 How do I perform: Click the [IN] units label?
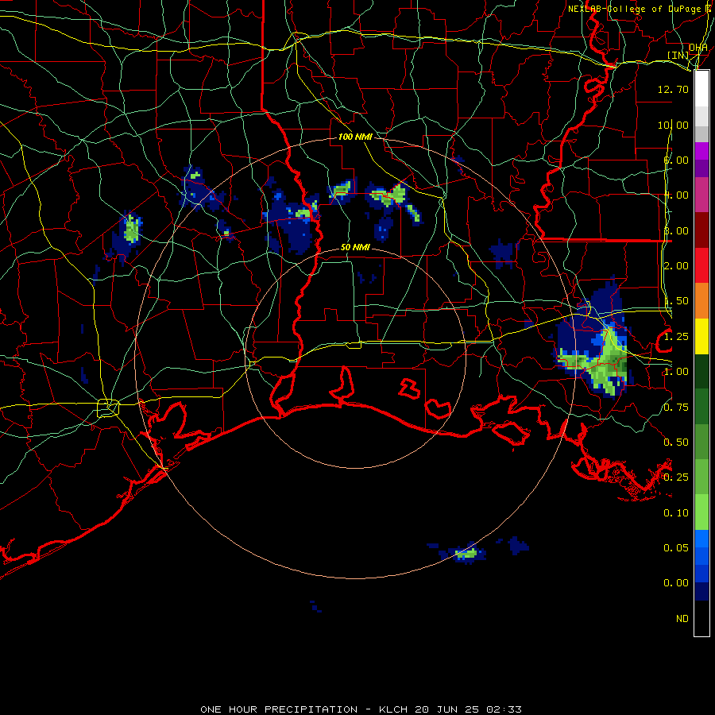678,55
